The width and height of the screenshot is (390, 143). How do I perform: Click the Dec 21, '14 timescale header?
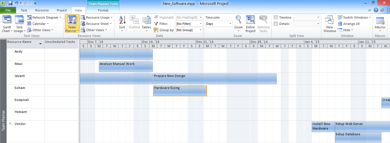click(223, 42)
